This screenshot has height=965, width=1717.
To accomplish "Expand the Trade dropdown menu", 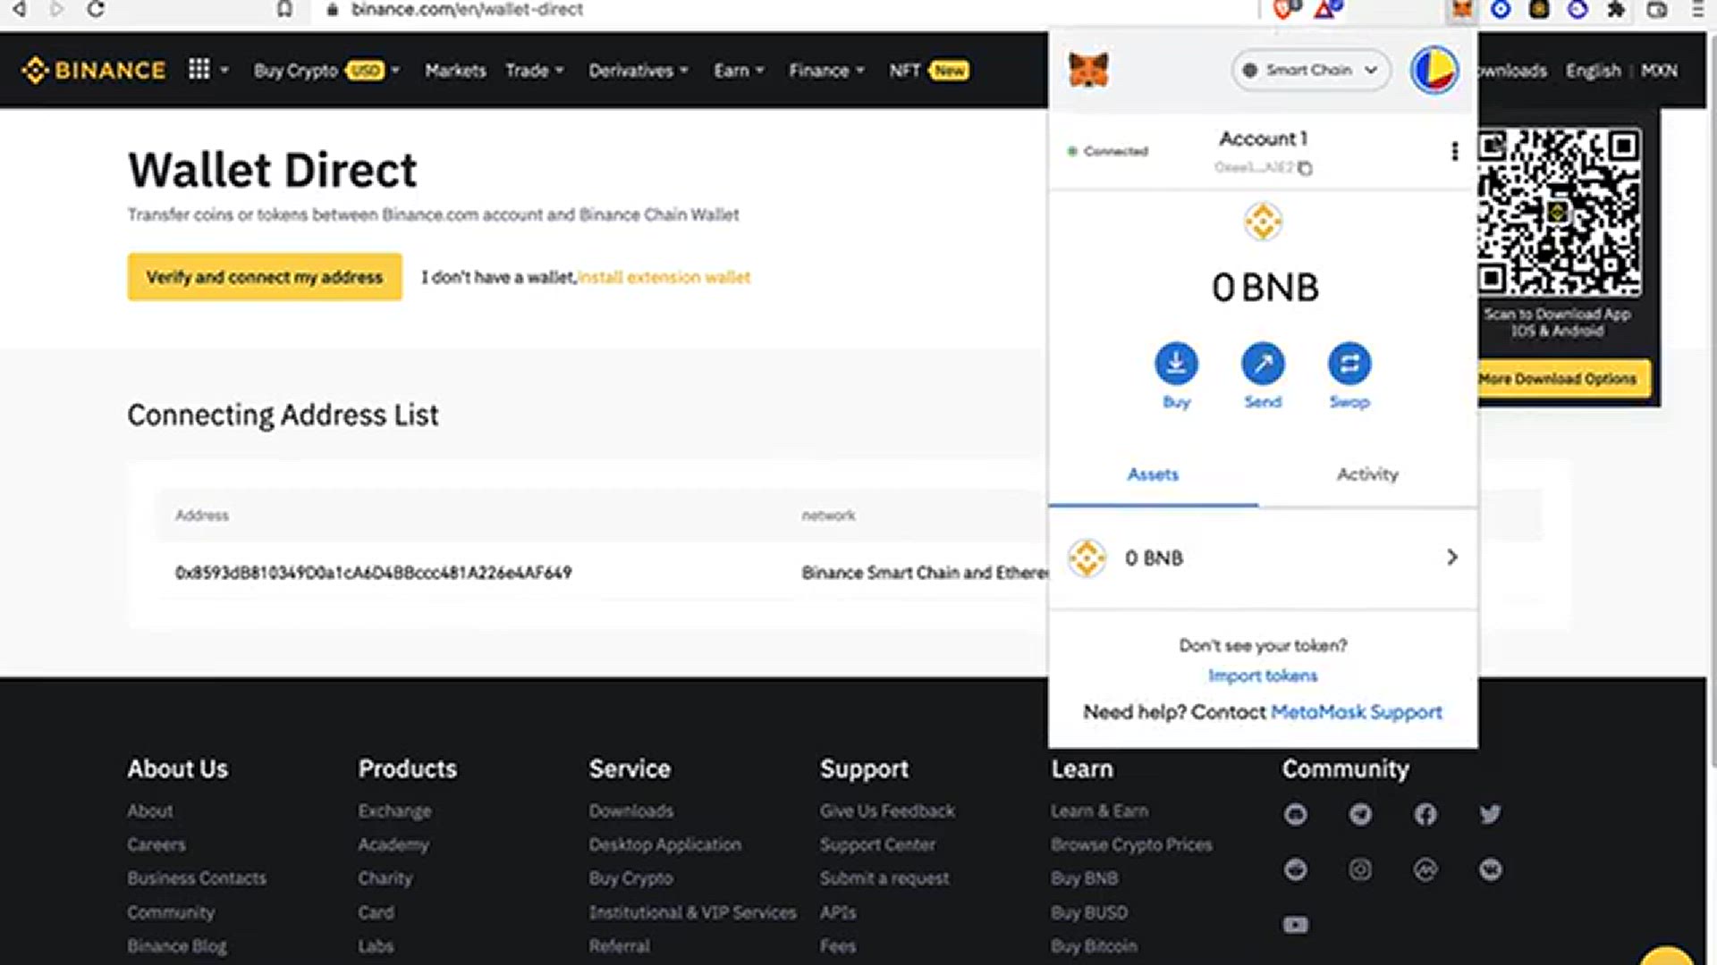I will tap(534, 70).
